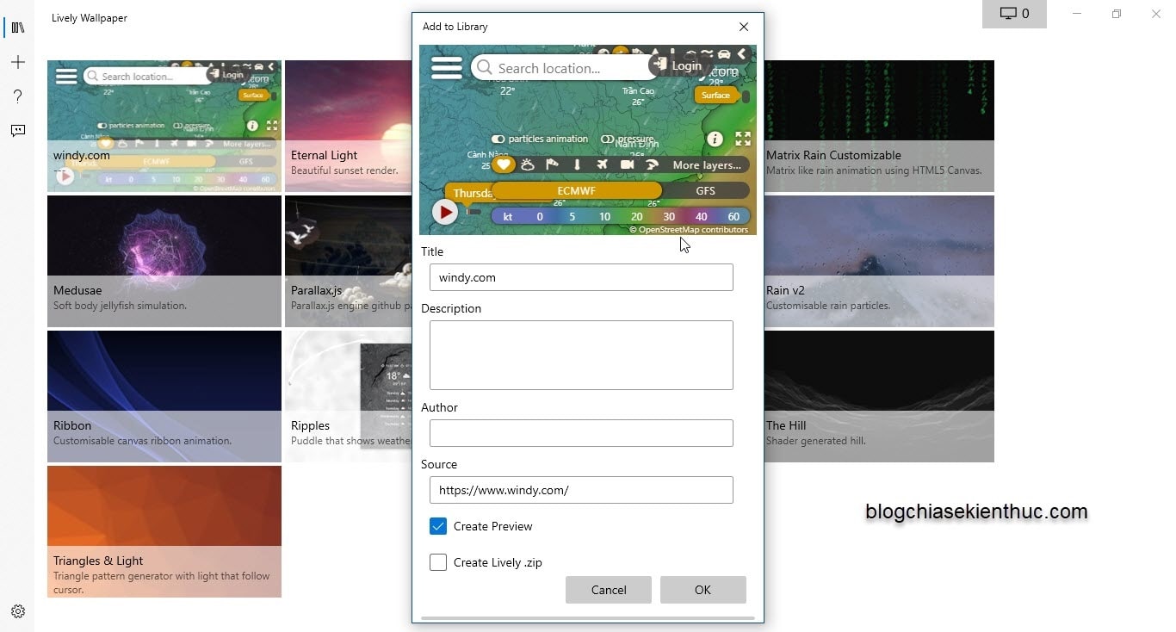Toggle the pressure switch in dialog preview
This screenshot has width=1176, height=632.
point(607,139)
